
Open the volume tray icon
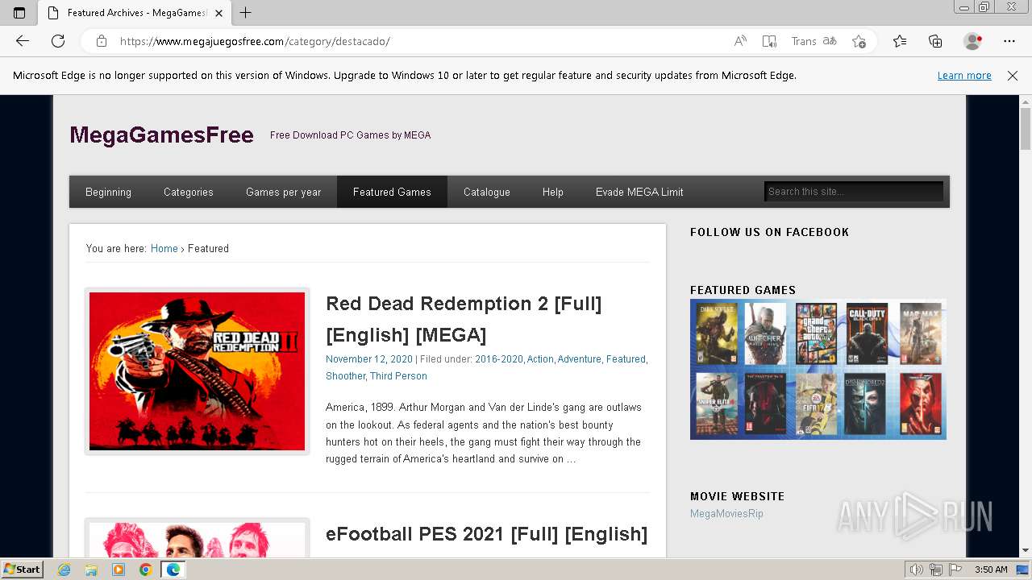[916, 570]
